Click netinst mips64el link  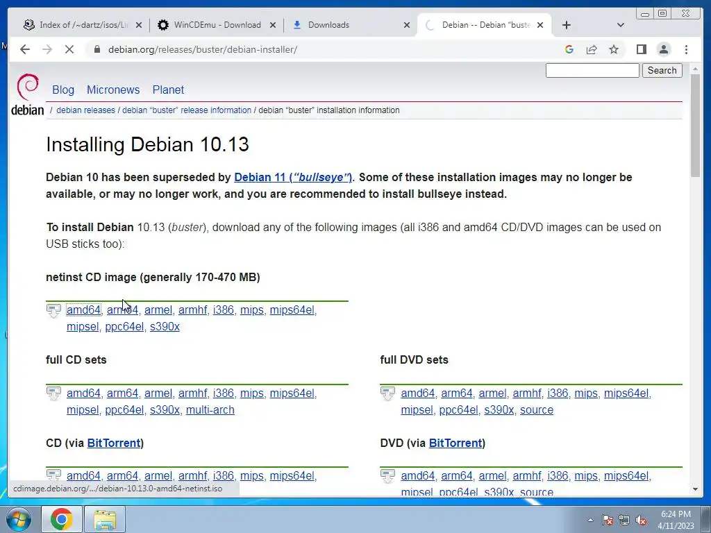pyautogui.click(x=292, y=310)
